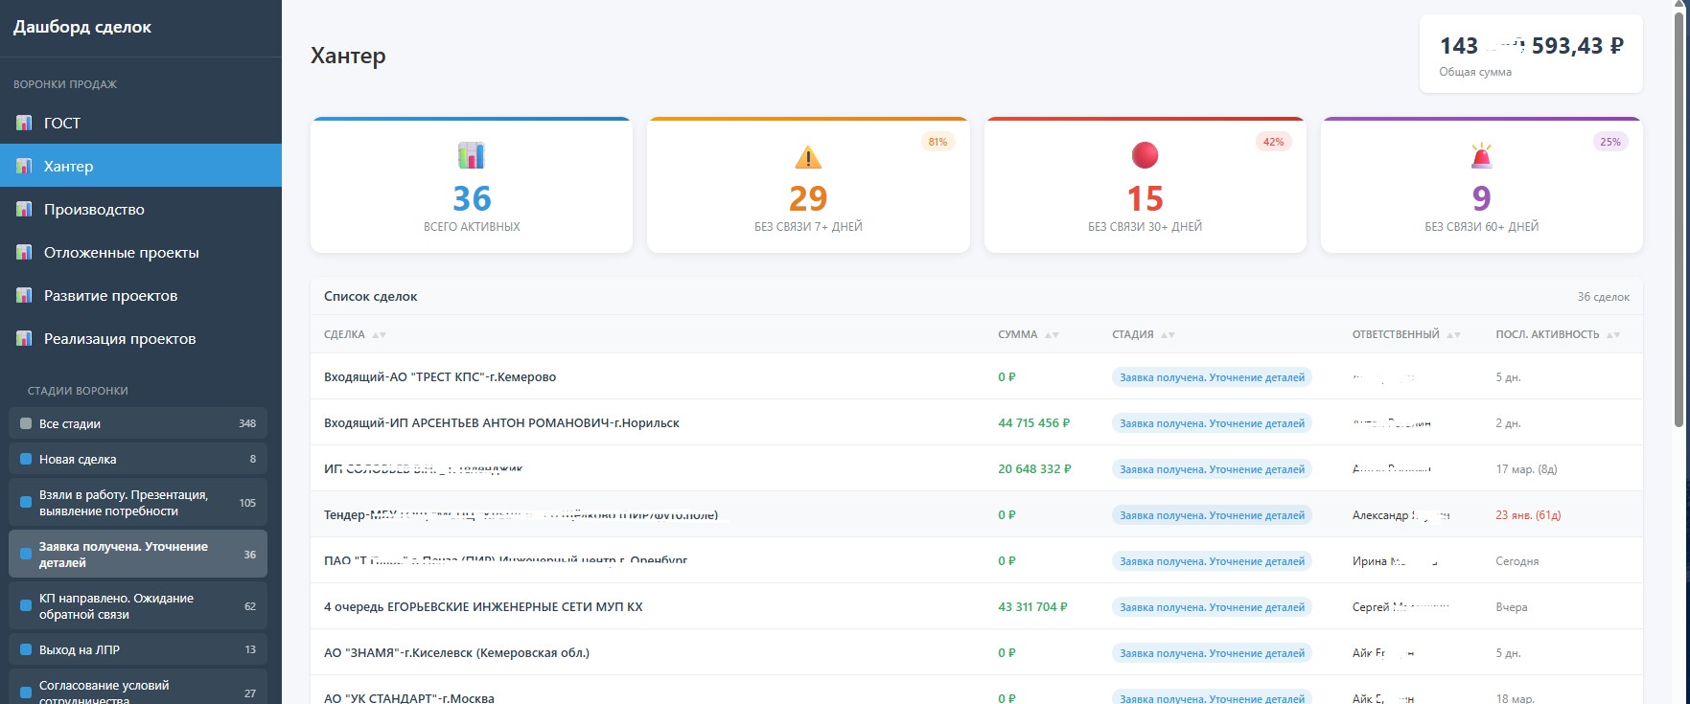Click the 81% badge on the 7+ days card
This screenshot has width=1690, height=704.
938,142
